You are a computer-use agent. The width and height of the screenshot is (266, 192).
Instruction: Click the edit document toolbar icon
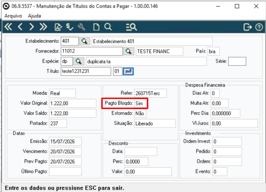coord(58,27)
